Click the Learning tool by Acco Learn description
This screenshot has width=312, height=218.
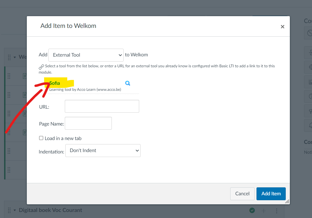pos(85,90)
